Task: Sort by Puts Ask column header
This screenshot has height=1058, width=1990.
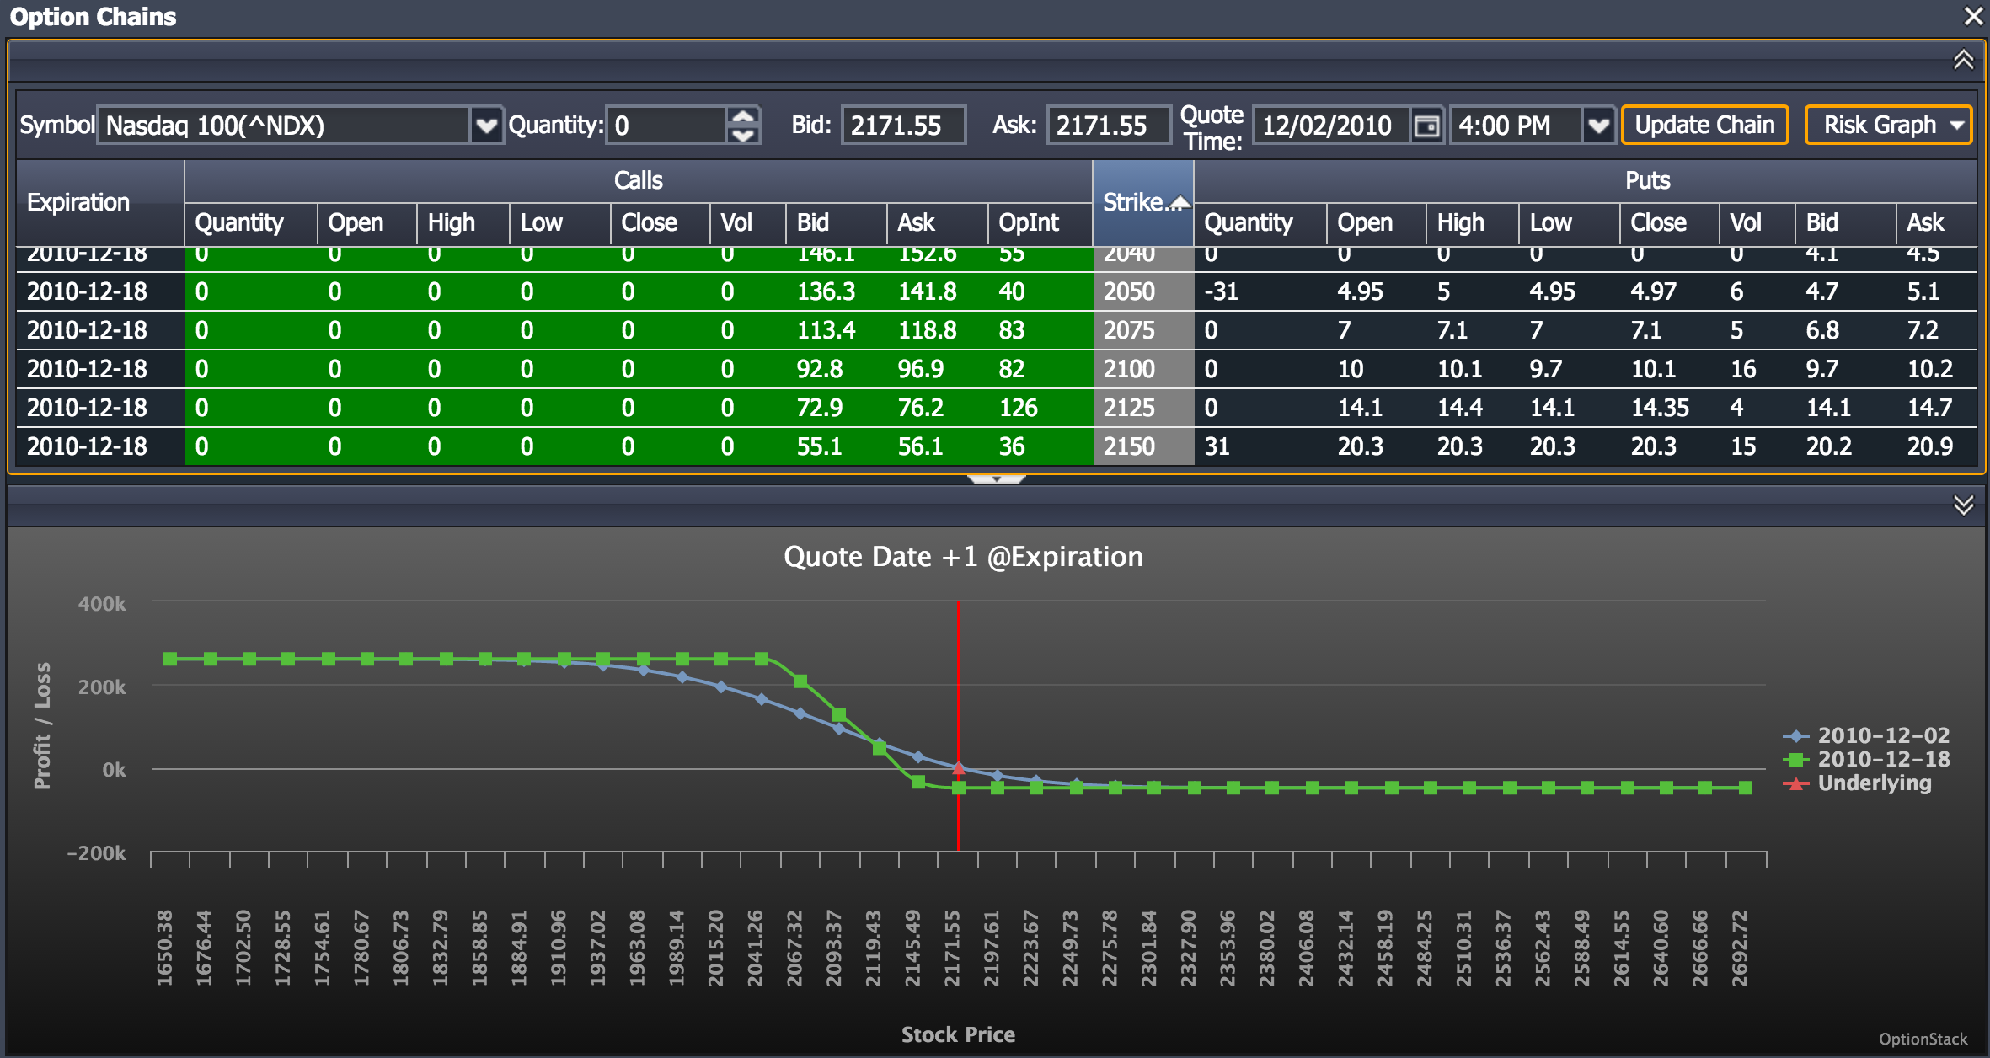Action: tap(1937, 223)
